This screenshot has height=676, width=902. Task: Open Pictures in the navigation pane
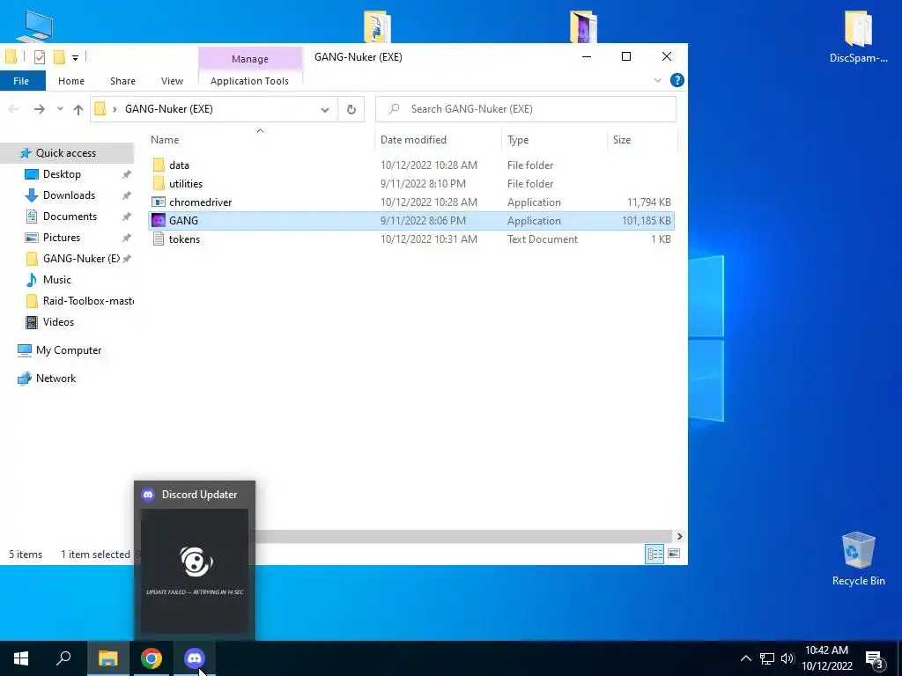click(62, 238)
